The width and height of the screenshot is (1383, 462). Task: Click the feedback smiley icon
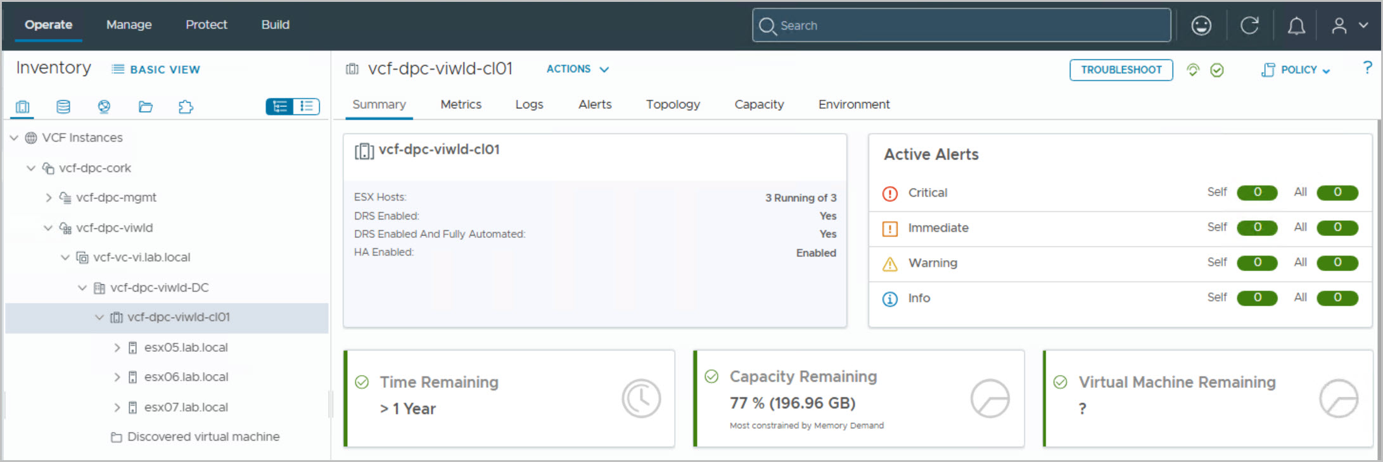pos(1201,25)
